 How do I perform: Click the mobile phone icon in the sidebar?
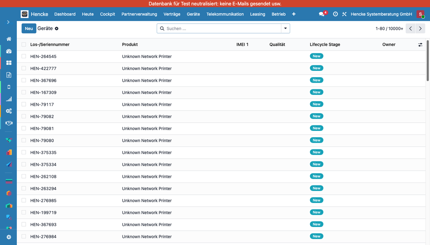tap(9, 87)
